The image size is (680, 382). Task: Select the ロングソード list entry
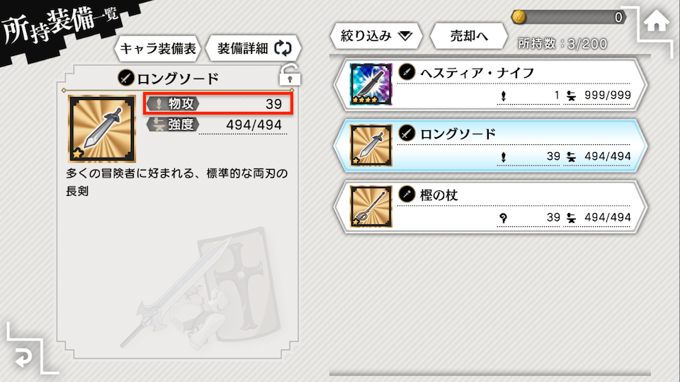pyautogui.click(x=490, y=146)
